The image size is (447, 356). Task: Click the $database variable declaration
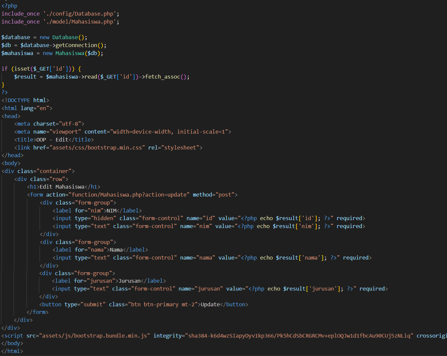pos(16,37)
